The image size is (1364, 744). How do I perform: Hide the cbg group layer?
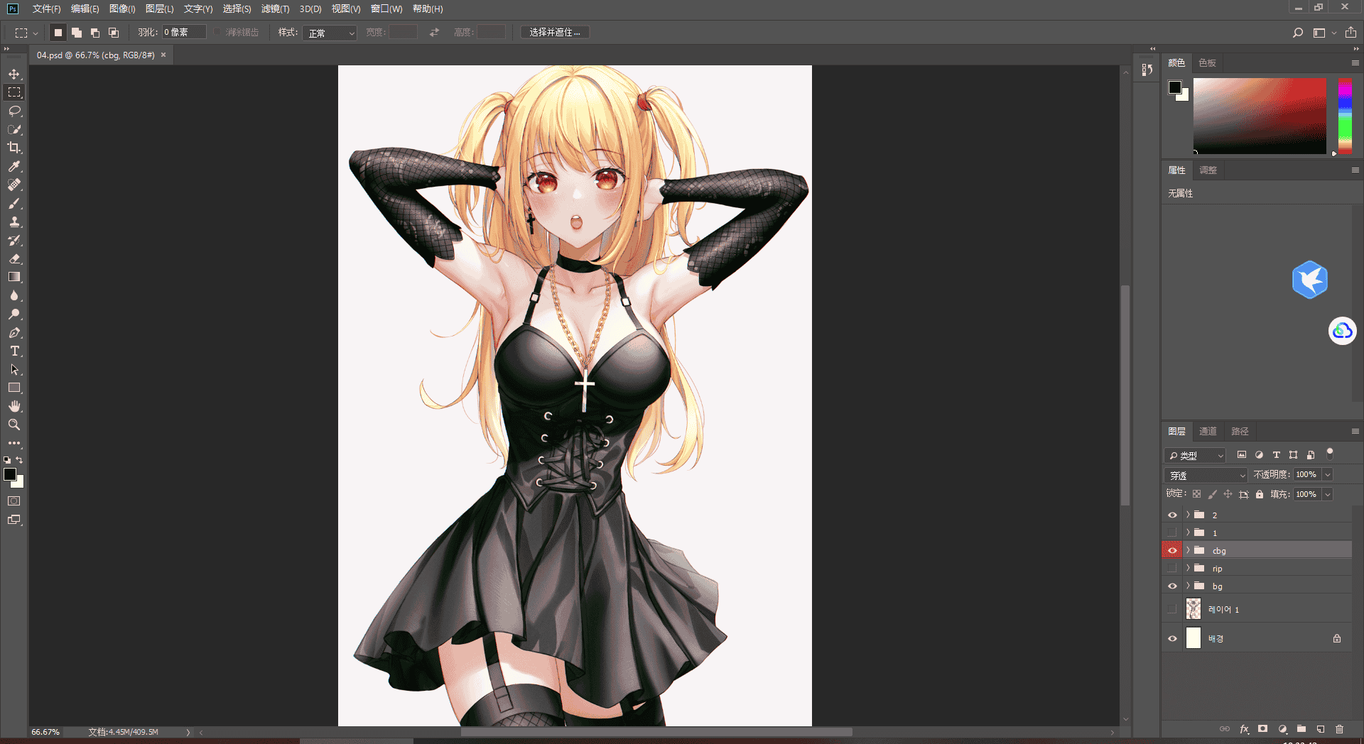click(1172, 550)
